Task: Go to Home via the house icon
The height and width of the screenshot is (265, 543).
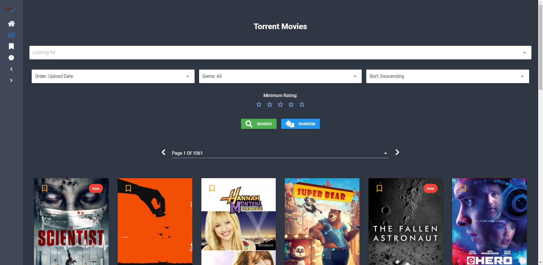Action: (x=11, y=24)
